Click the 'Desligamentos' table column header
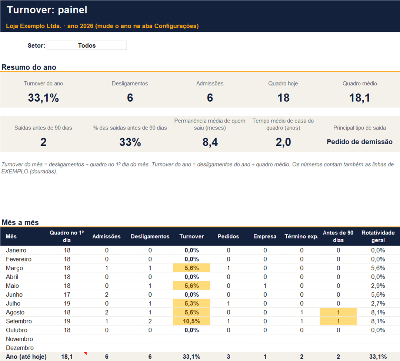400x361 pixels. (x=150, y=236)
